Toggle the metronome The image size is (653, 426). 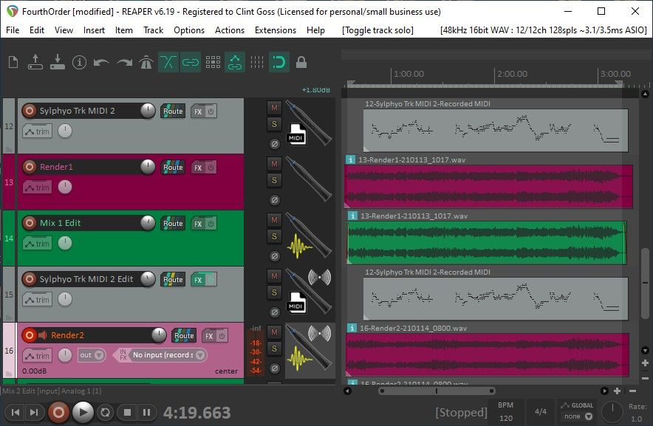tap(146, 62)
